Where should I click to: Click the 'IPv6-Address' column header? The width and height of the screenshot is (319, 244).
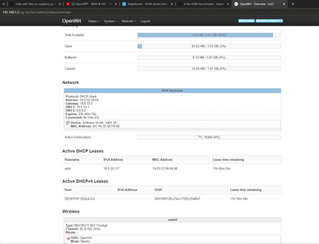point(127,190)
